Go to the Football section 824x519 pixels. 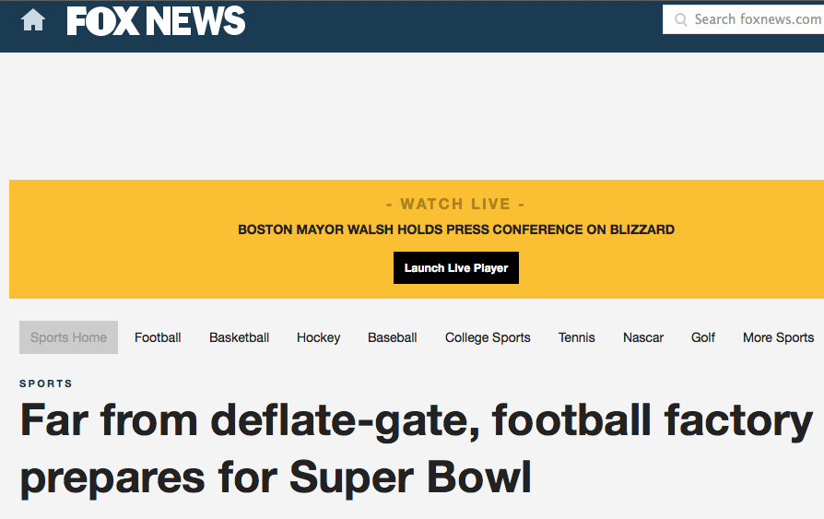click(158, 337)
